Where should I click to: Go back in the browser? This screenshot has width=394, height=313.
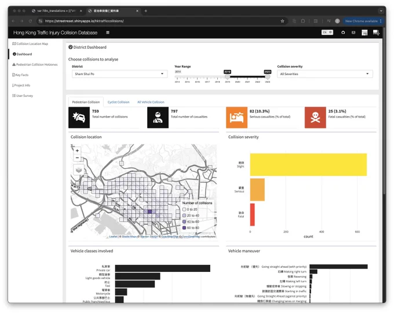point(13,21)
